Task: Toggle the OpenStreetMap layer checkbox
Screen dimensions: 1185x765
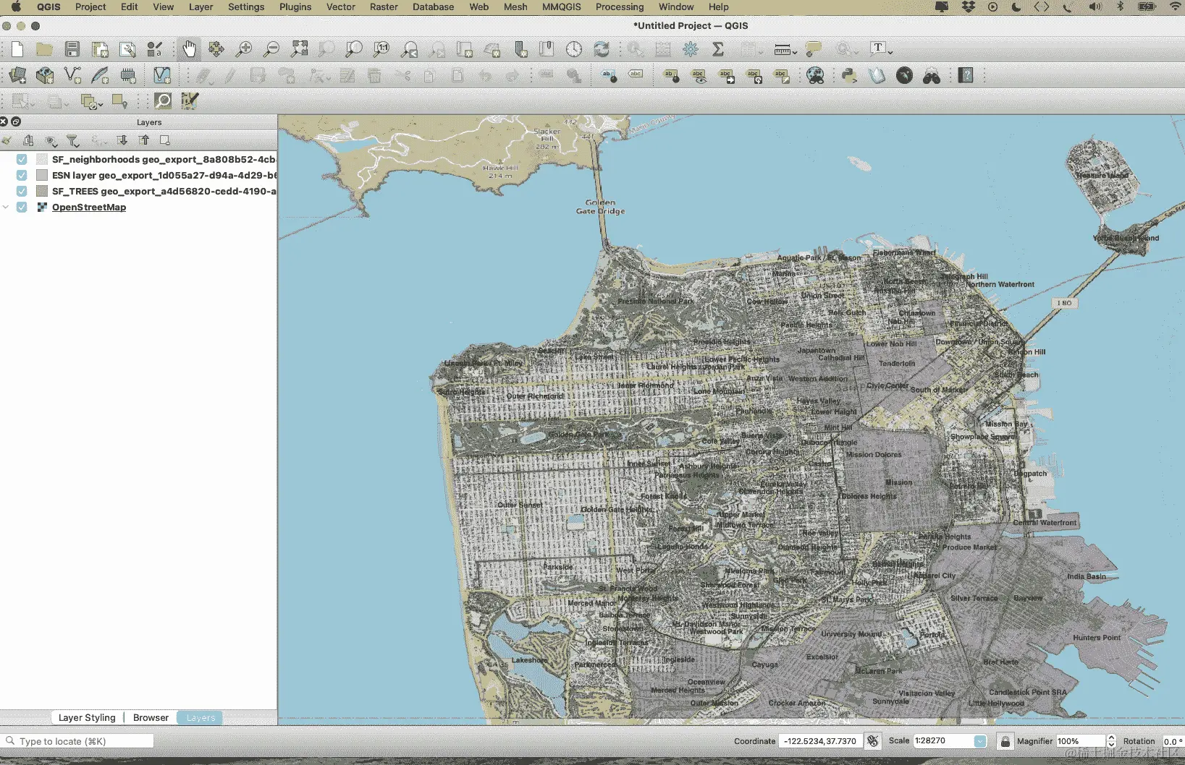Action: coord(22,208)
